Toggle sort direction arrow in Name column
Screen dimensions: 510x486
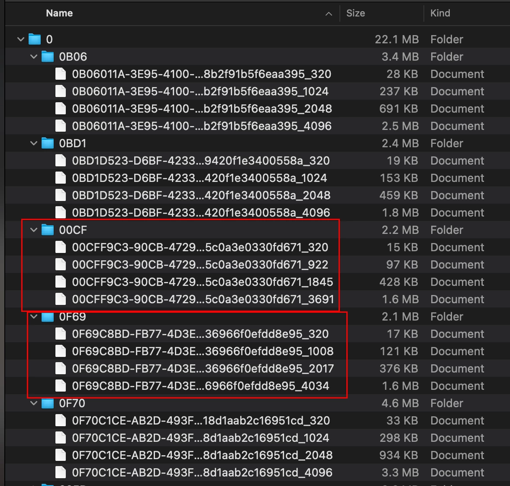tap(329, 14)
